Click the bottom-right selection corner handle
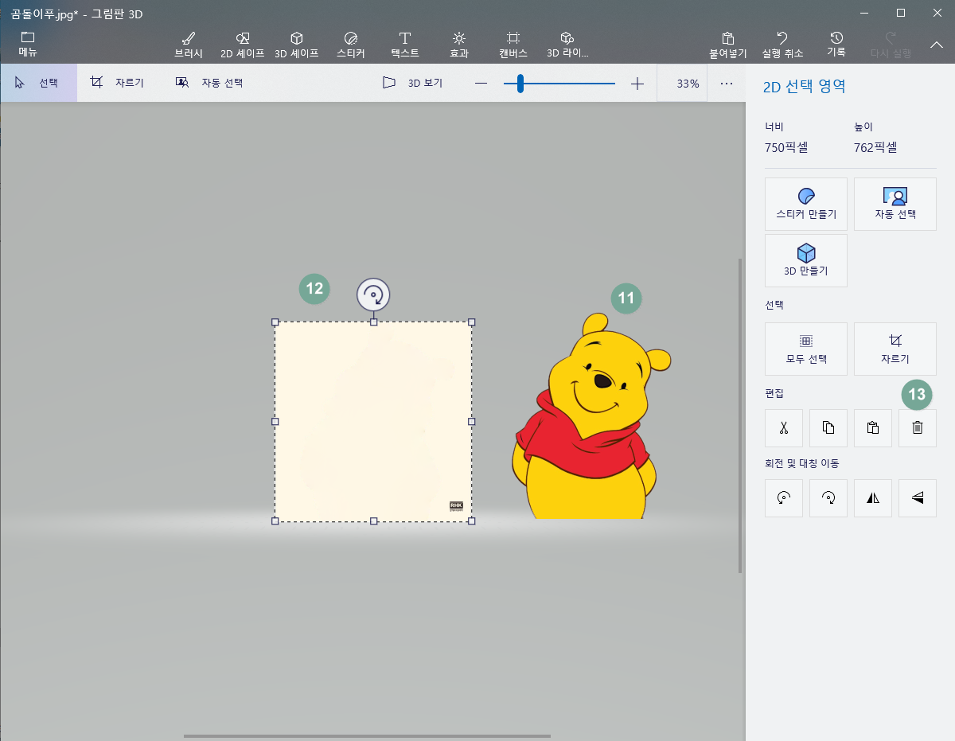This screenshot has width=955, height=741. [x=471, y=521]
